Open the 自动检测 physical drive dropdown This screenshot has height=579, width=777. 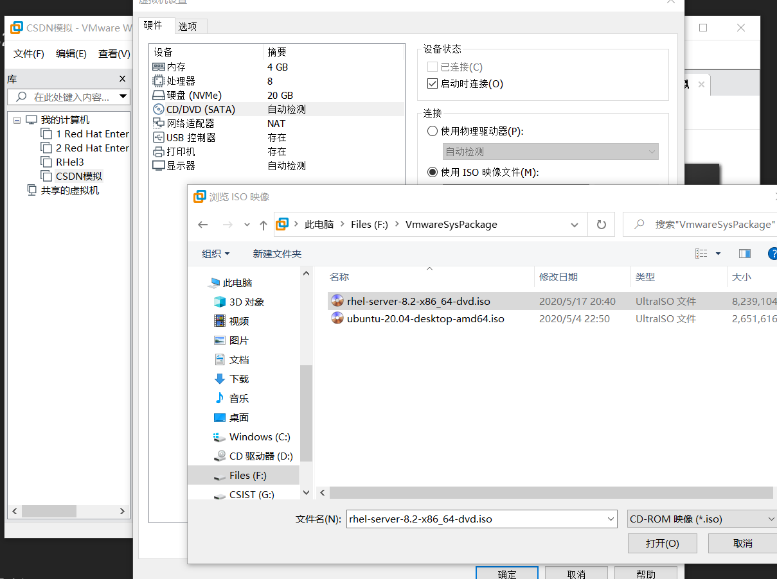click(551, 151)
